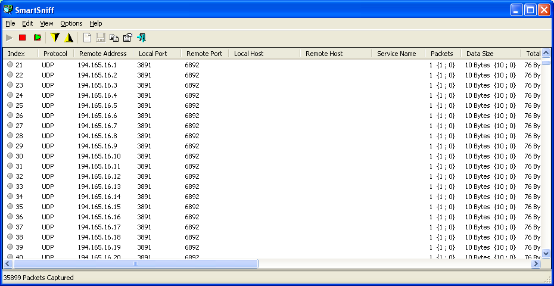Viewport: 554px width, 286px height.
Task: Sort by the Service Name column header
Action: click(398, 54)
